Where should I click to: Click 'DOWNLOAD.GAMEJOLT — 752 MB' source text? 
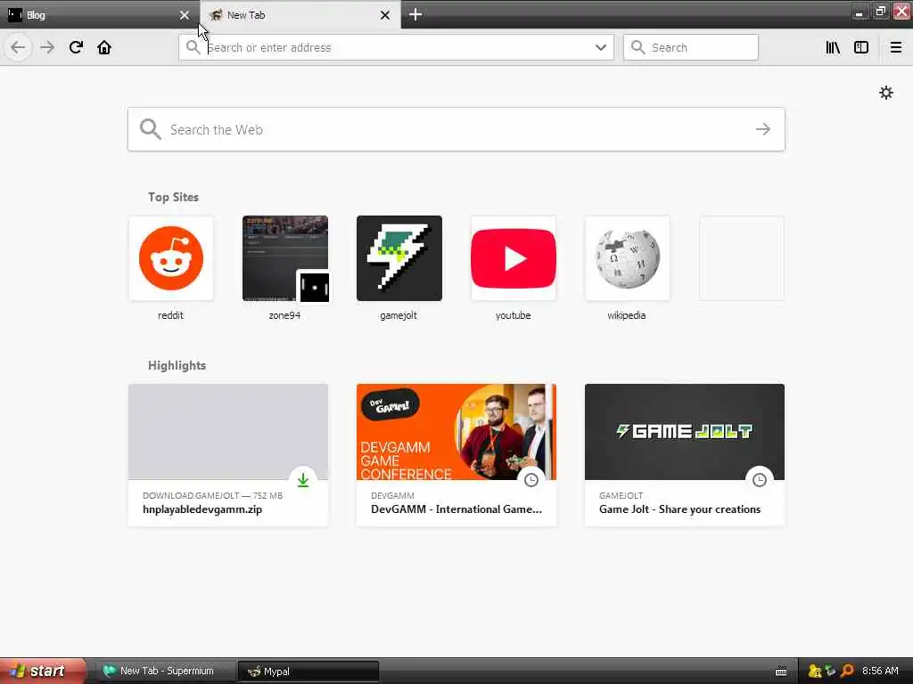[x=212, y=495]
